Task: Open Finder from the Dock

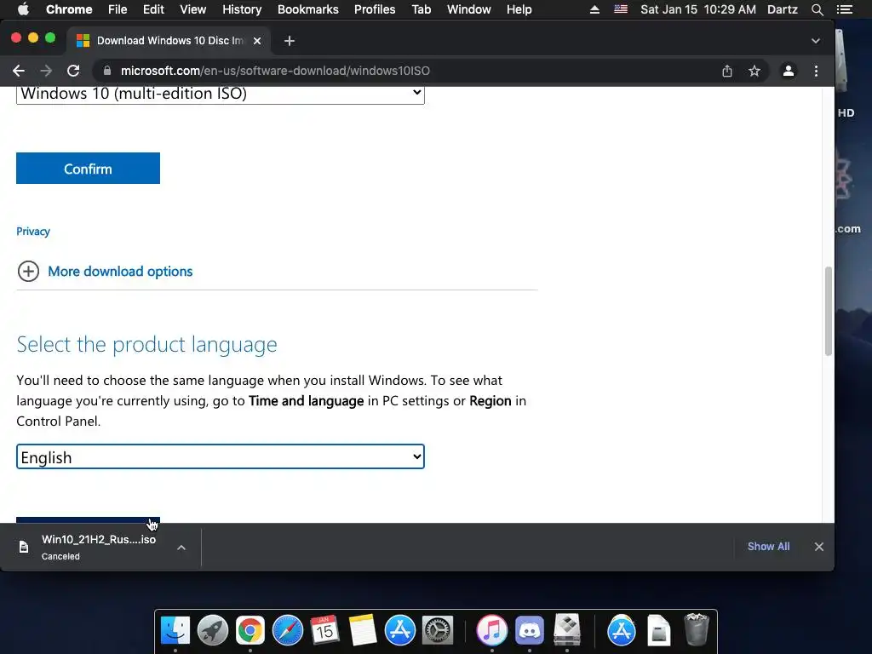Action: (175, 631)
